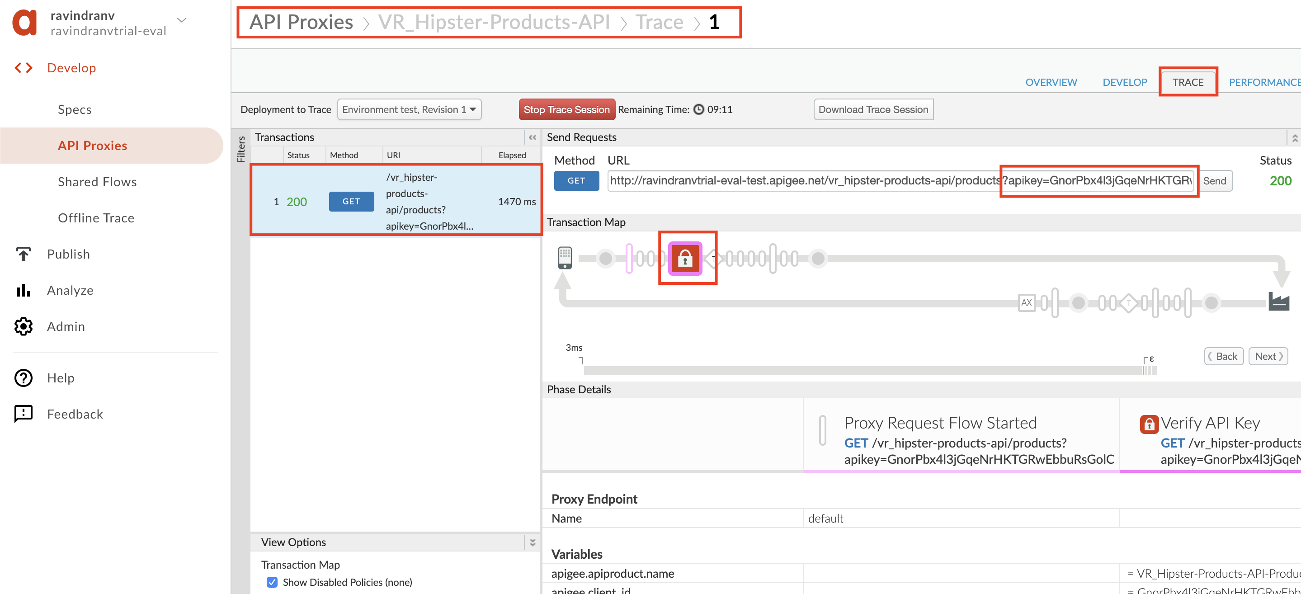Click the AX analytics icon in response flow

tap(1027, 302)
